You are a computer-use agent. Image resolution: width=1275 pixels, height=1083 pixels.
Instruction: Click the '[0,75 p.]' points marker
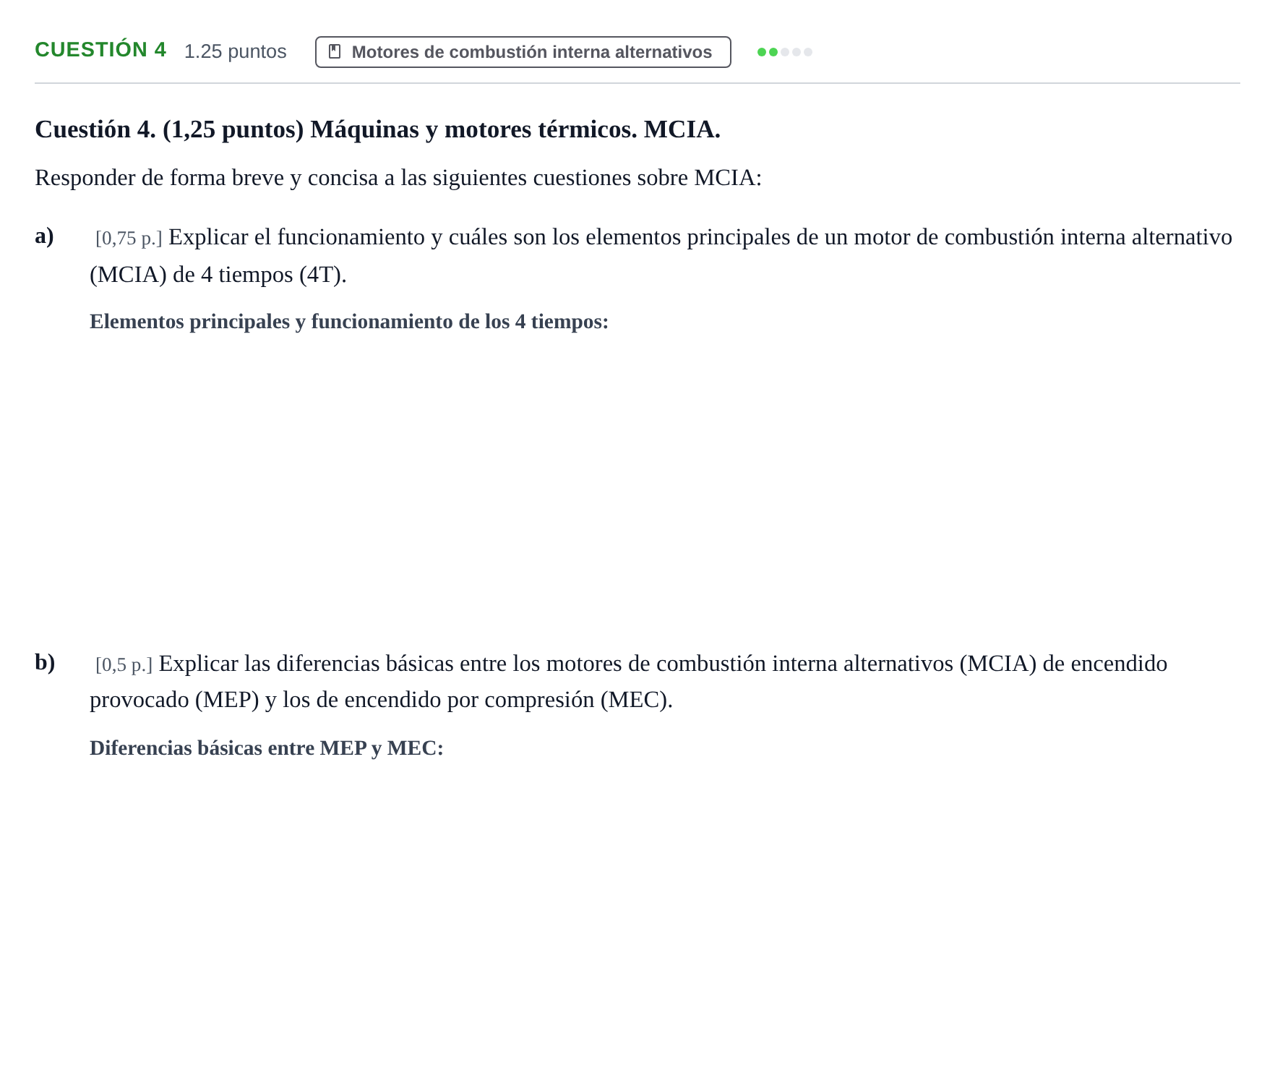tap(129, 238)
